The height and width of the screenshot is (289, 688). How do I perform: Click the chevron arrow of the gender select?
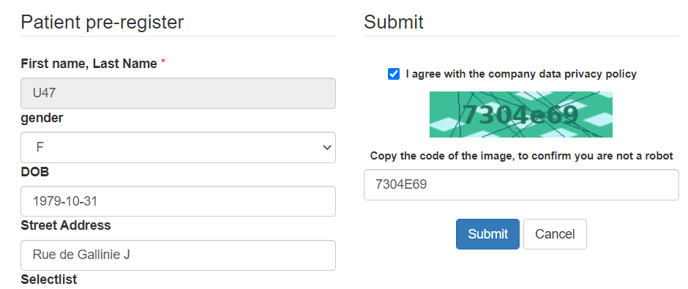coord(327,148)
